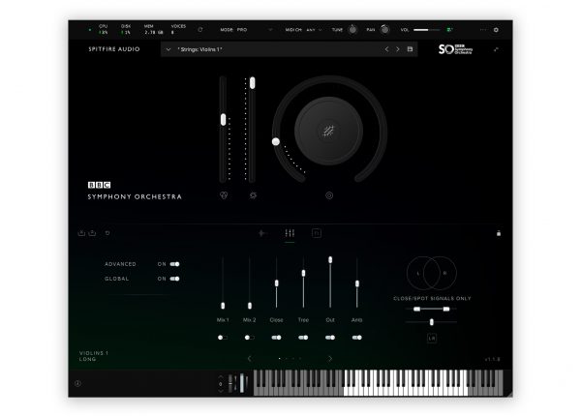Click the dynamics vertical slider handle
This screenshot has height=417, width=581.
[x=253, y=82]
